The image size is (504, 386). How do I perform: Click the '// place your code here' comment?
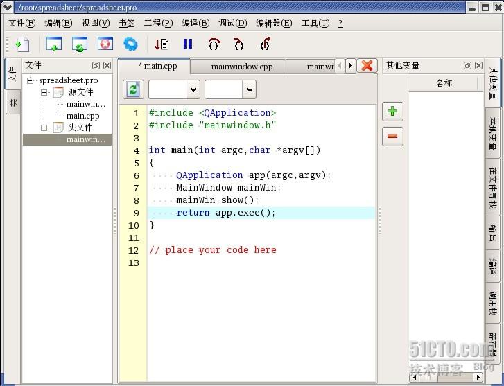pos(212,250)
